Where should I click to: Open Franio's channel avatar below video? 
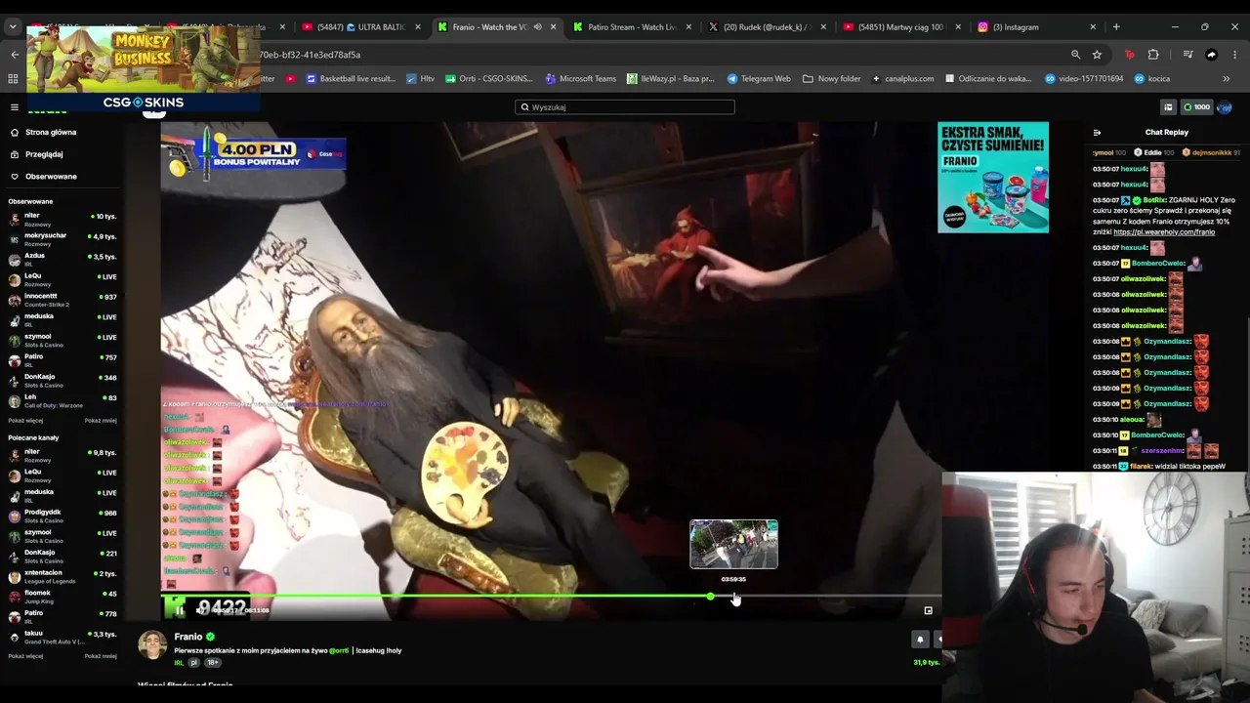(152, 645)
